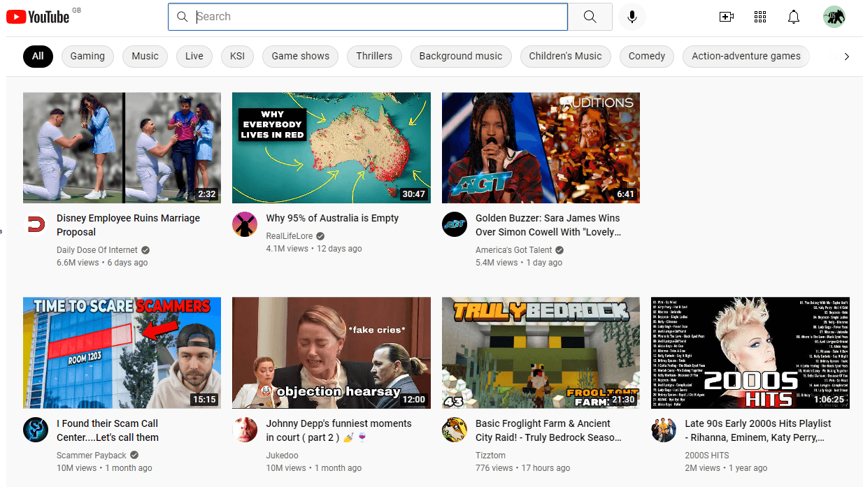
Task: Open title 'Johnny Depp's funniest moments in court'
Action: coord(338,430)
